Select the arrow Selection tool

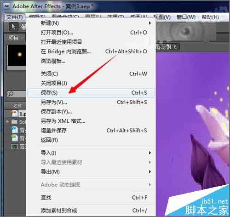pyautogui.click(x=13, y=27)
